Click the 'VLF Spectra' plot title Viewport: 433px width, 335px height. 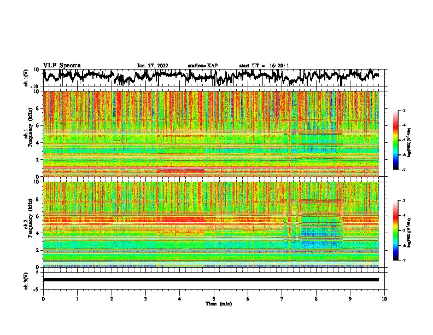pos(62,66)
